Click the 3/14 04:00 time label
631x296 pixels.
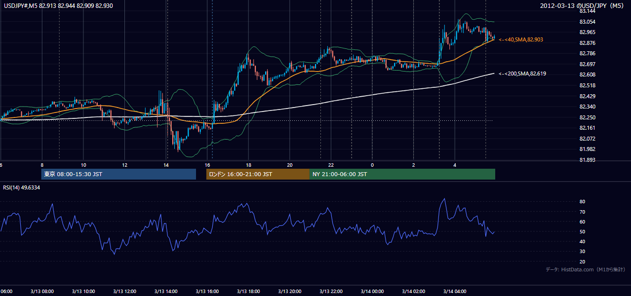click(x=455, y=292)
